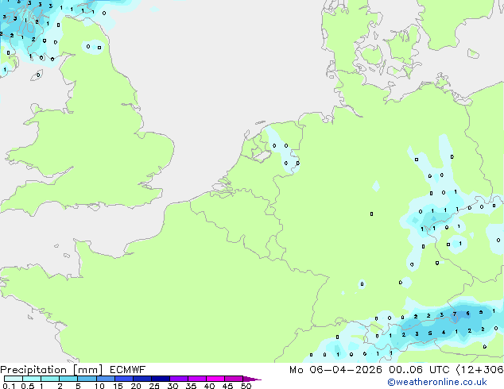Screen dimensions: 504x389
Task: Click the legend label '10'
Action: click(99, 386)
